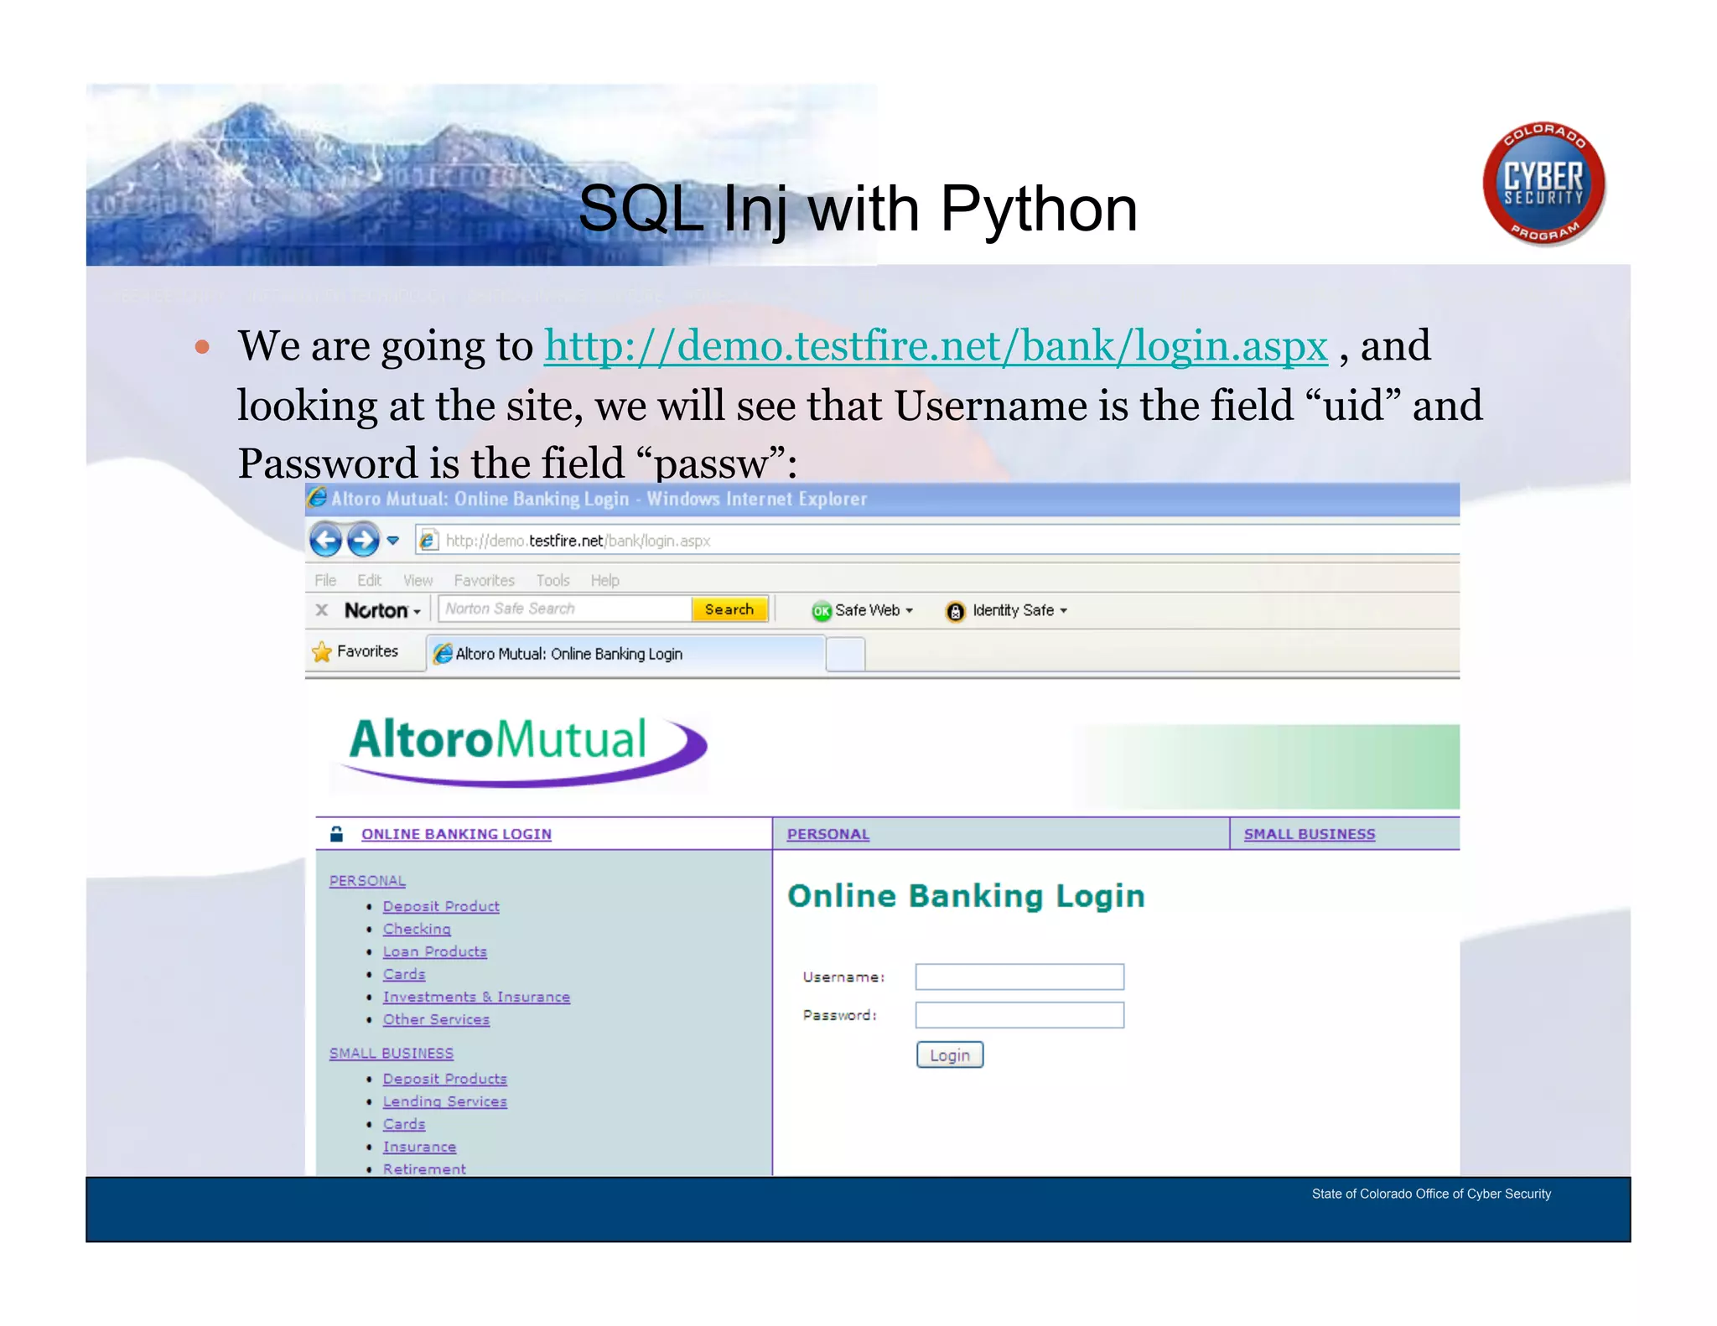Open the recent pages dropdown arrow
The image size is (1717, 1326).
[393, 541]
